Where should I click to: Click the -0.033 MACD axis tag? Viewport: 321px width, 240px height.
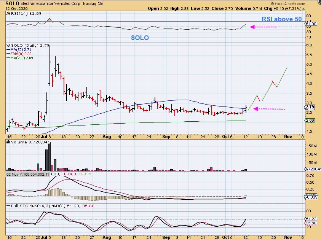pos(311,197)
